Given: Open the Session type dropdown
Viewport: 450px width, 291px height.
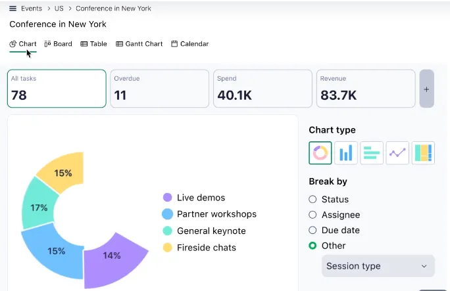Looking at the screenshot, I should click(x=378, y=266).
